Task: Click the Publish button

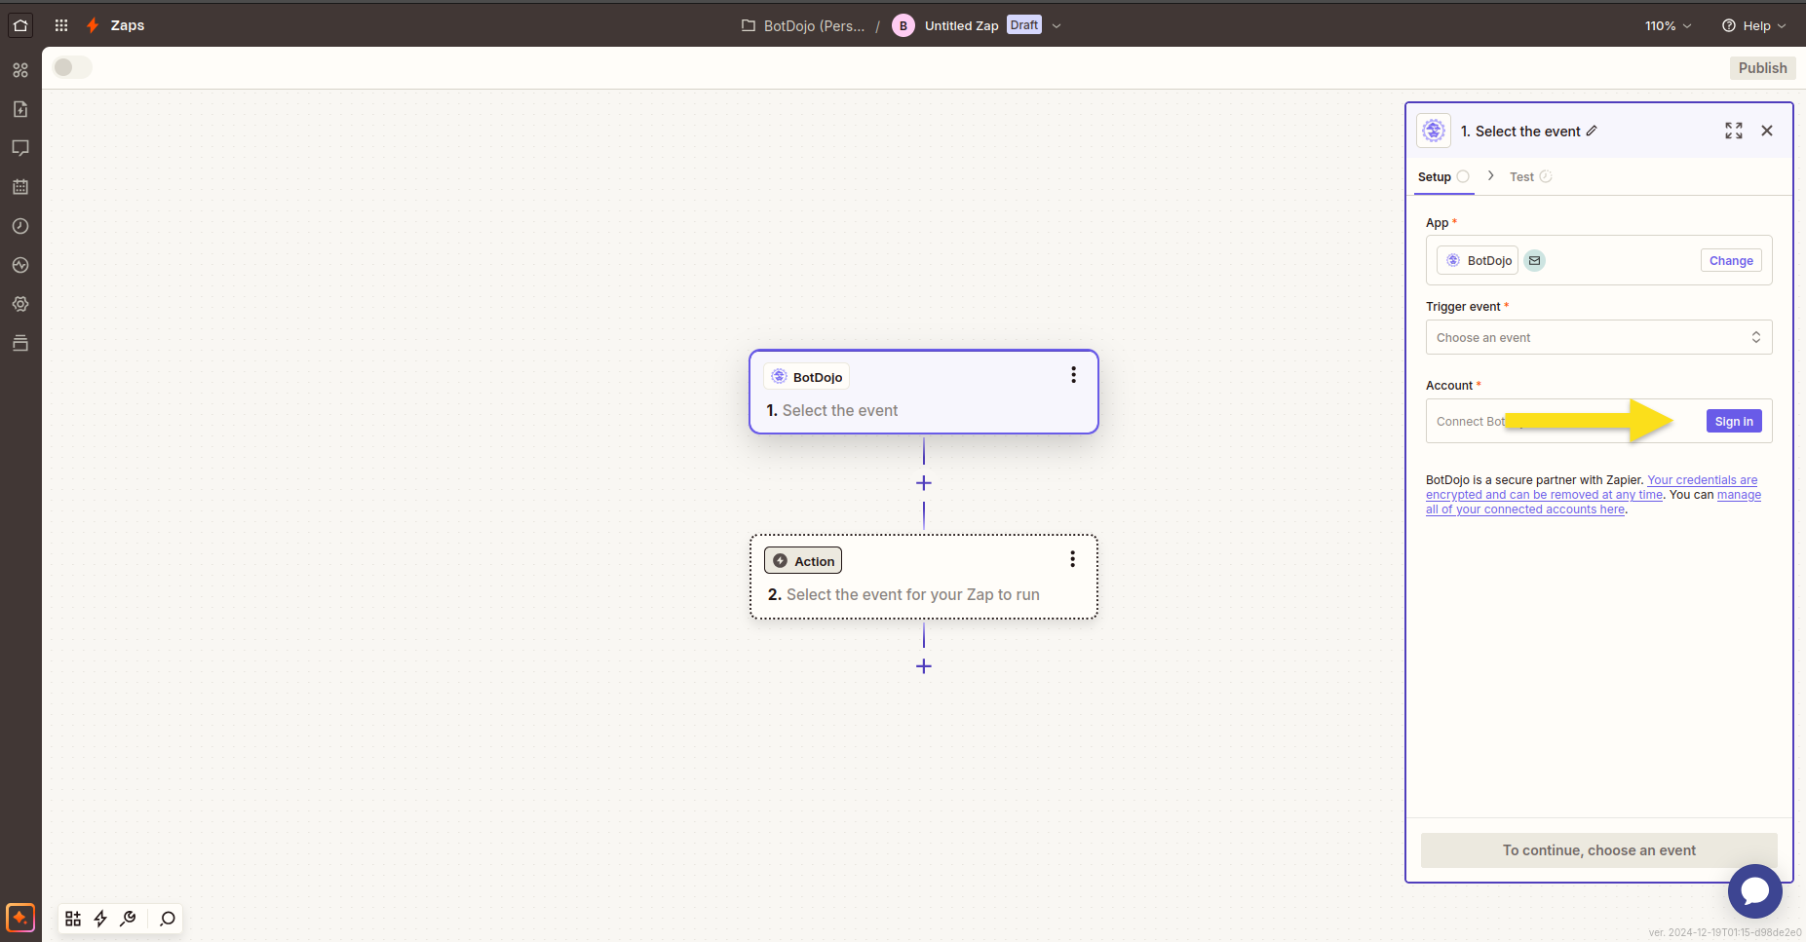Action: (x=1762, y=67)
